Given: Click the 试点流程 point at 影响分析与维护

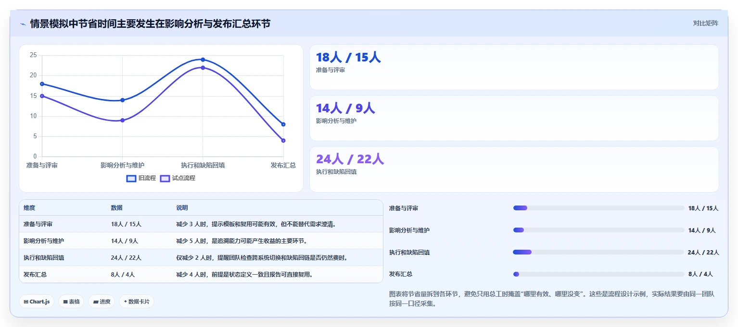Looking at the screenshot, I should 122,120.
